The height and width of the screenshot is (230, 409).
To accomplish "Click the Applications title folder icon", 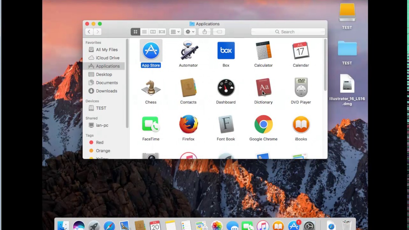I will click(x=192, y=24).
